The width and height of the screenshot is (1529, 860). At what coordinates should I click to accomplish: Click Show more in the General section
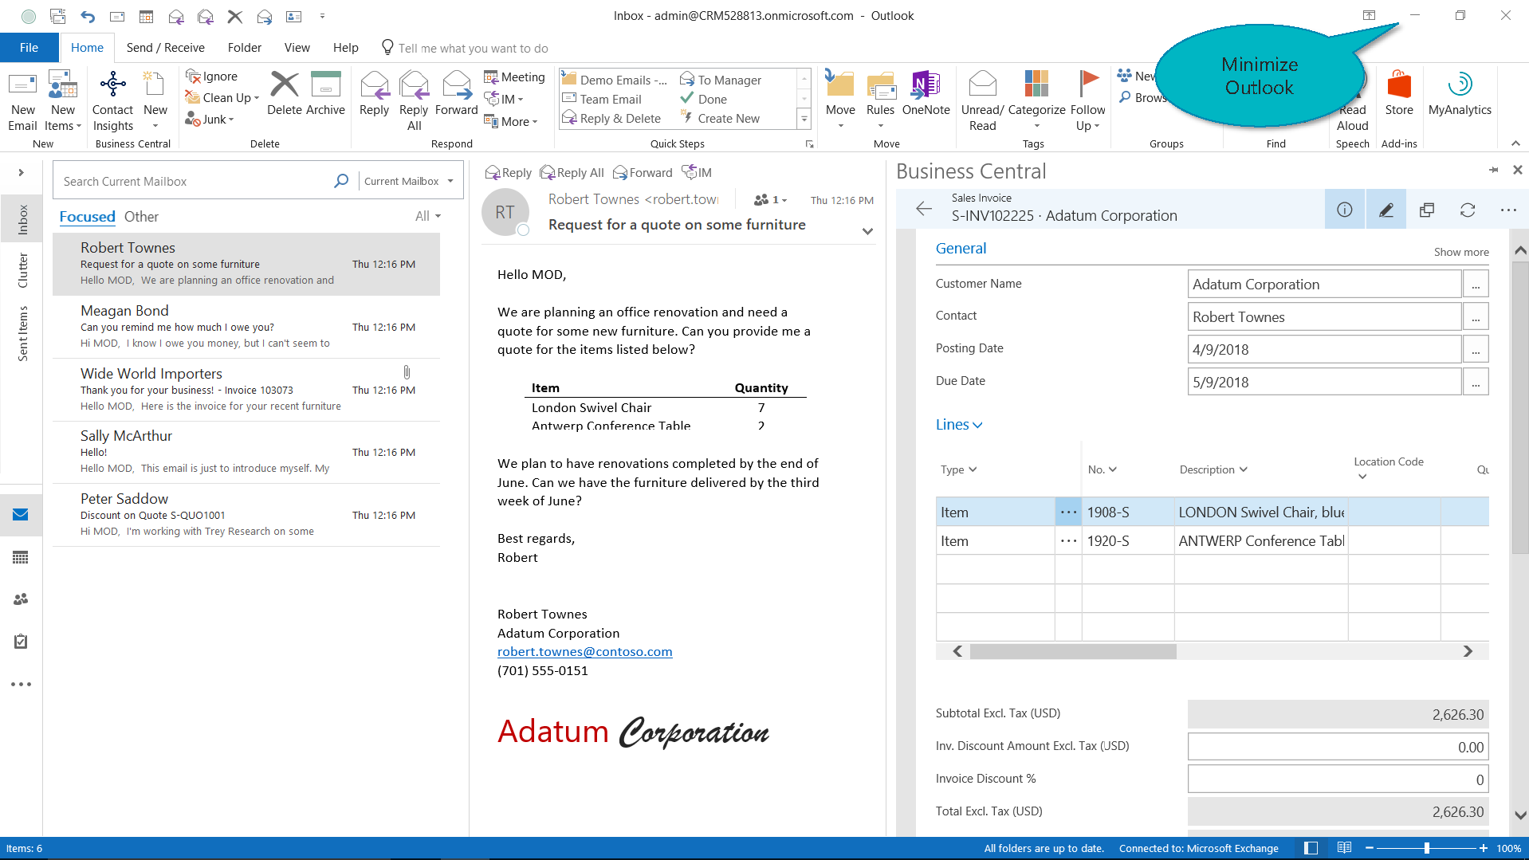coord(1460,252)
